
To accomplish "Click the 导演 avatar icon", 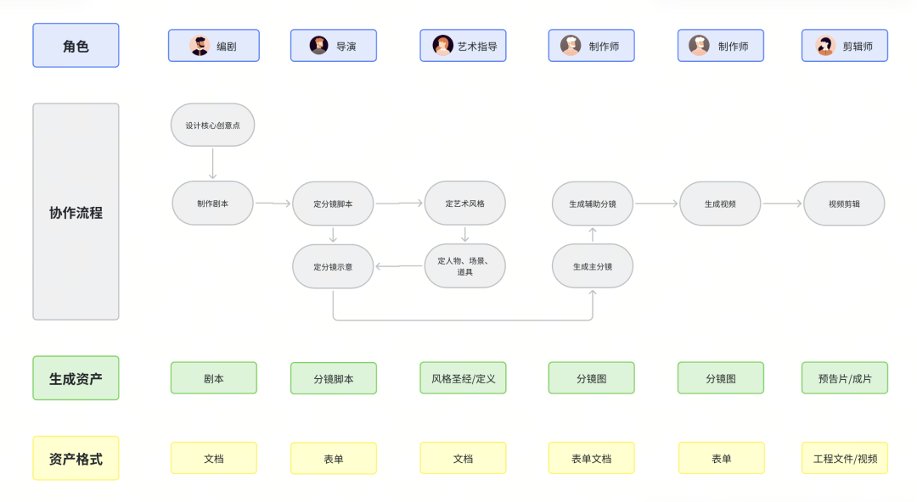I will [319, 46].
